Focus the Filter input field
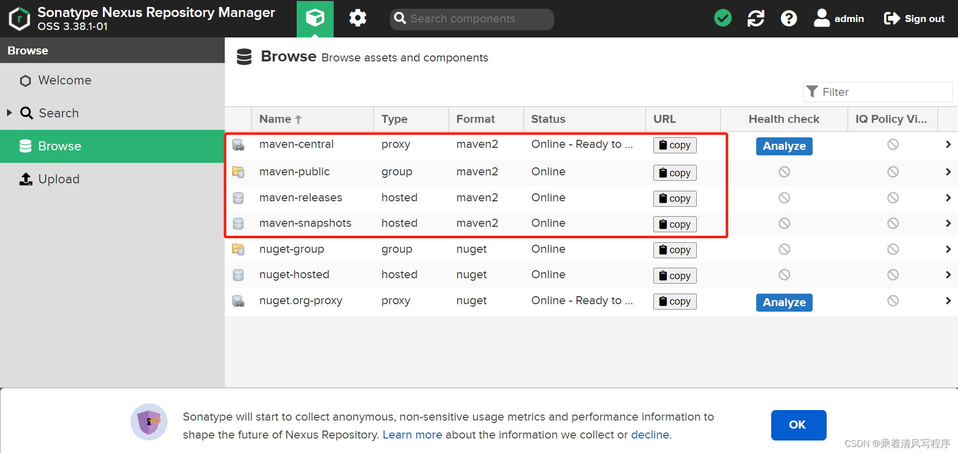The width and height of the screenshot is (958, 453). (x=878, y=92)
